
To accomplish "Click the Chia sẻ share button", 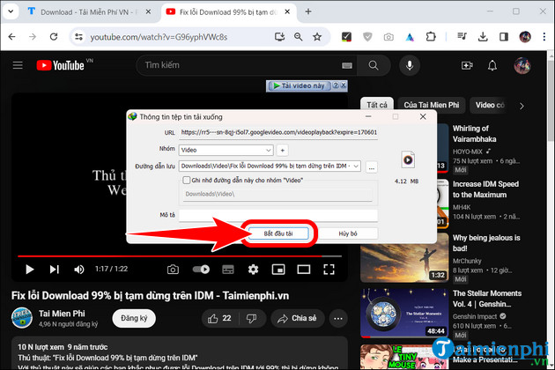I will (x=298, y=319).
